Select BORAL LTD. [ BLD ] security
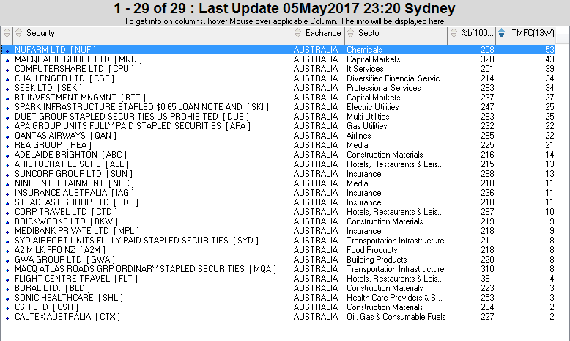This screenshot has height=341, width=570. (52, 288)
